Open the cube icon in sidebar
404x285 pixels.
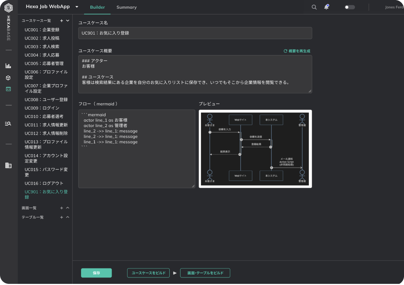(x=8, y=78)
